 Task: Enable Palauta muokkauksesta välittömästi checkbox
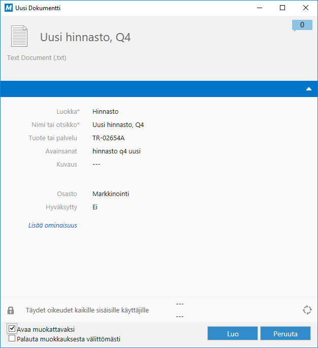coord(12,338)
